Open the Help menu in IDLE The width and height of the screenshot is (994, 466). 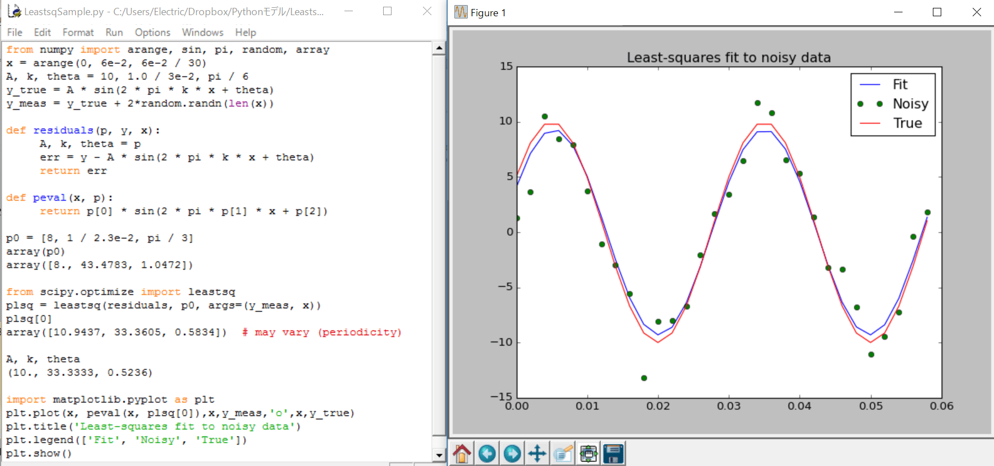click(246, 33)
